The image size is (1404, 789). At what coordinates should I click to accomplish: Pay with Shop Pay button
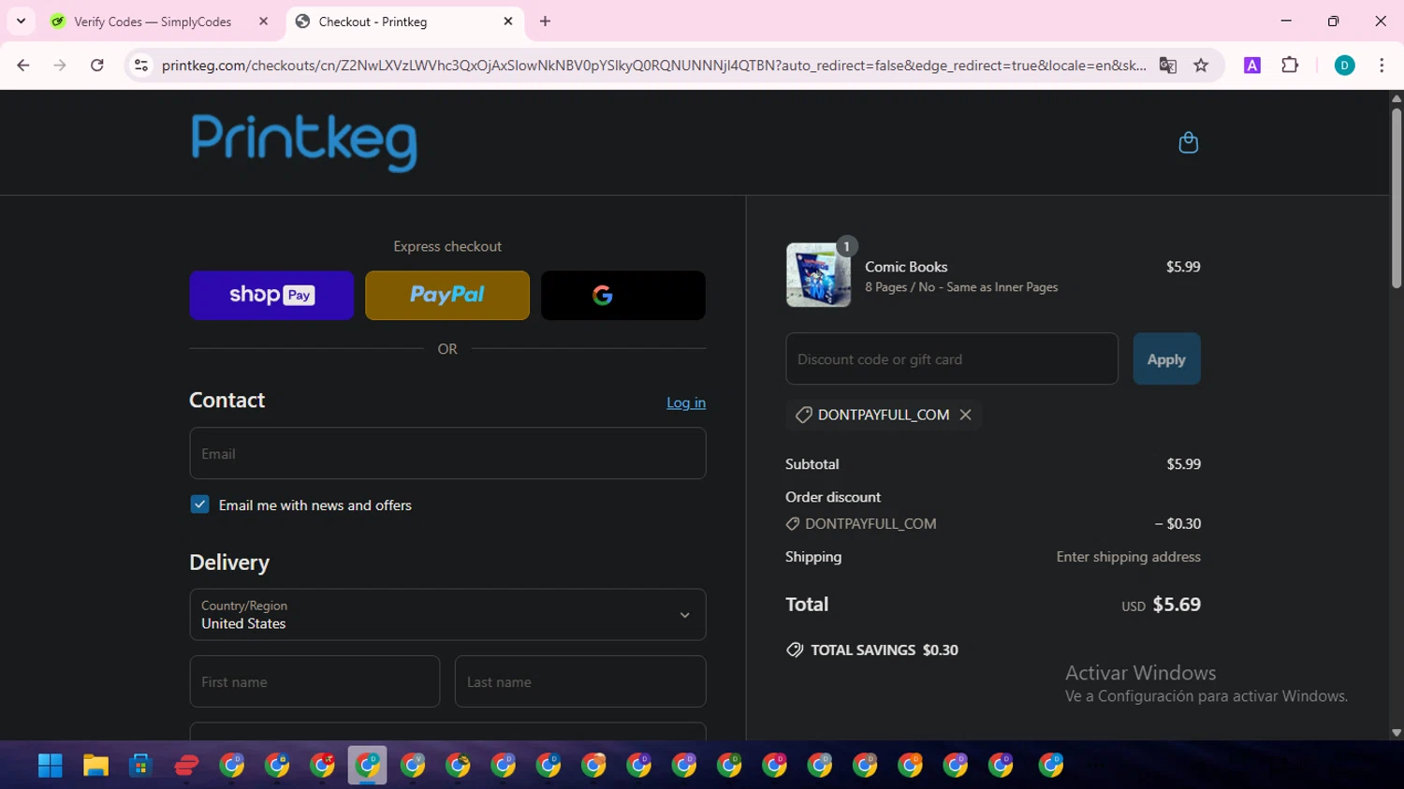[x=271, y=295]
